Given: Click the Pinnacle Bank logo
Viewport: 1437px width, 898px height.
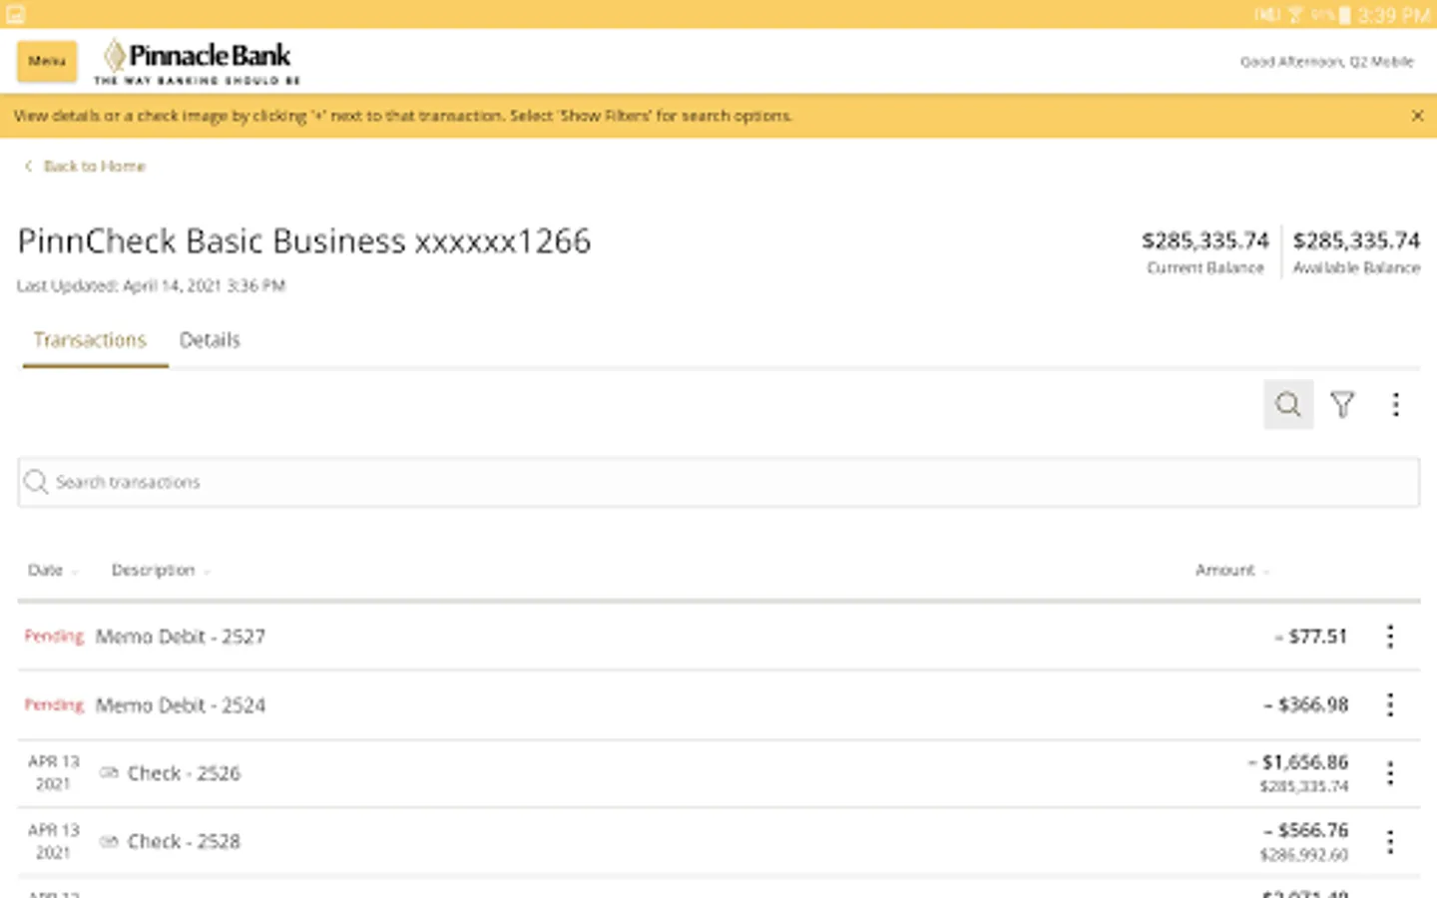Looking at the screenshot, I should [x=198, y=62].
